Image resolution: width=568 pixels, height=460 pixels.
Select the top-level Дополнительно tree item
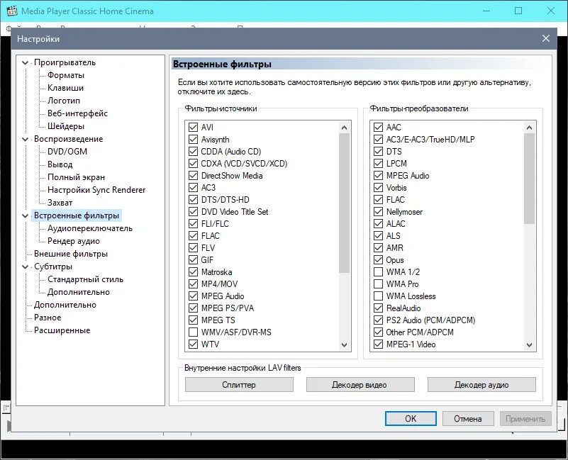[x=65, y=305]
